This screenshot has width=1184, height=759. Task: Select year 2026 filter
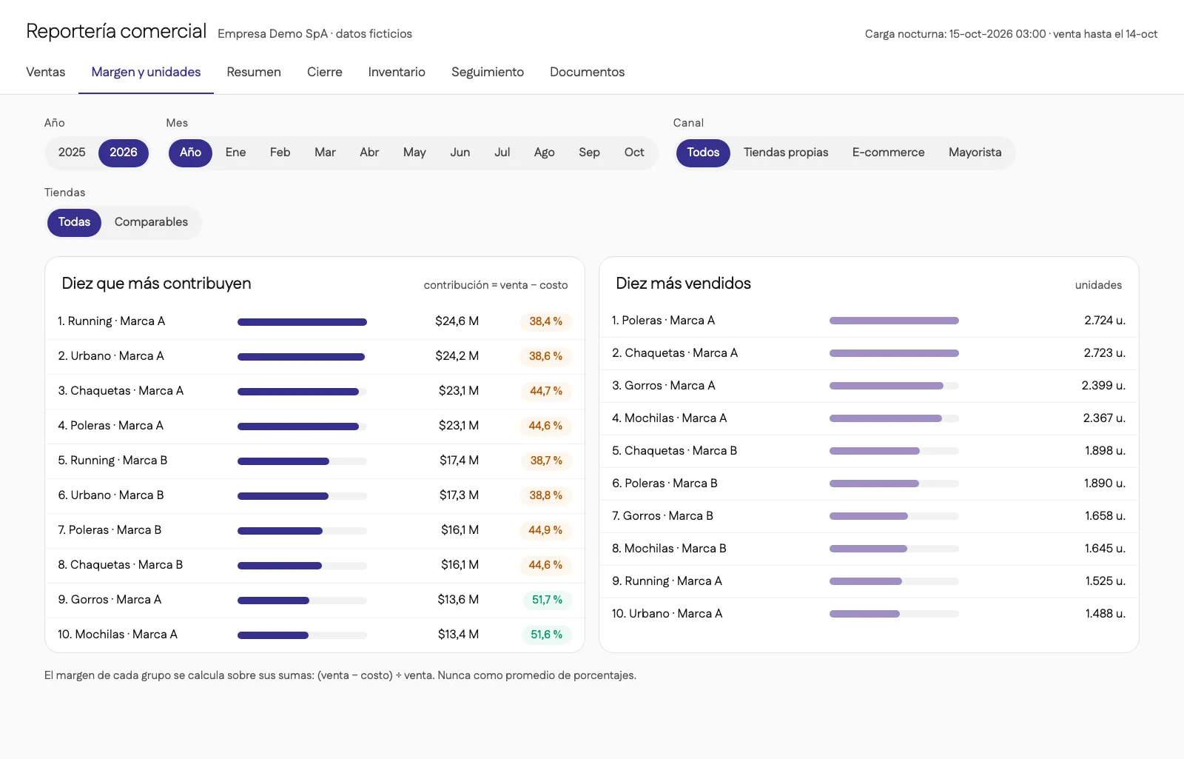coord(124,153)
